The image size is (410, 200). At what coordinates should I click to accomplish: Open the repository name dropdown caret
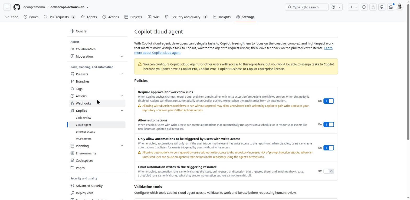(x=87, y=7)
